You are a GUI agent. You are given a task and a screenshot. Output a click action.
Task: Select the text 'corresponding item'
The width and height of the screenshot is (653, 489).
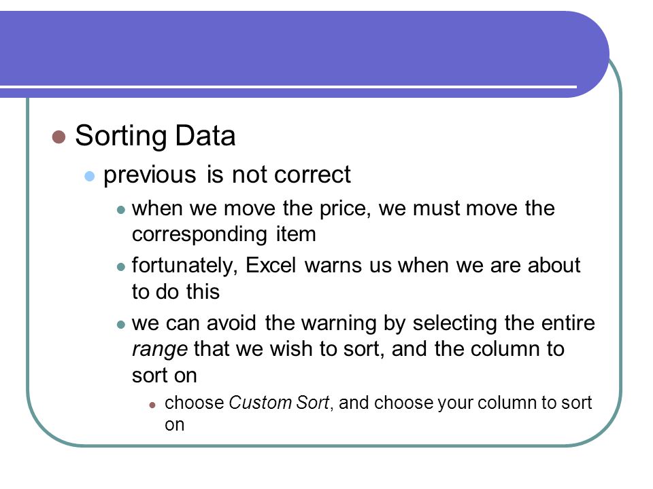pos(224,234)
